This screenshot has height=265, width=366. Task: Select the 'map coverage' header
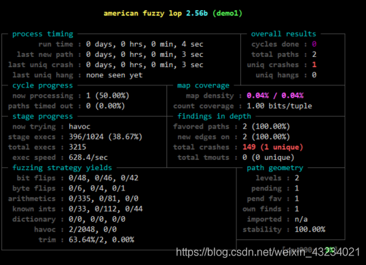(203, 85)
